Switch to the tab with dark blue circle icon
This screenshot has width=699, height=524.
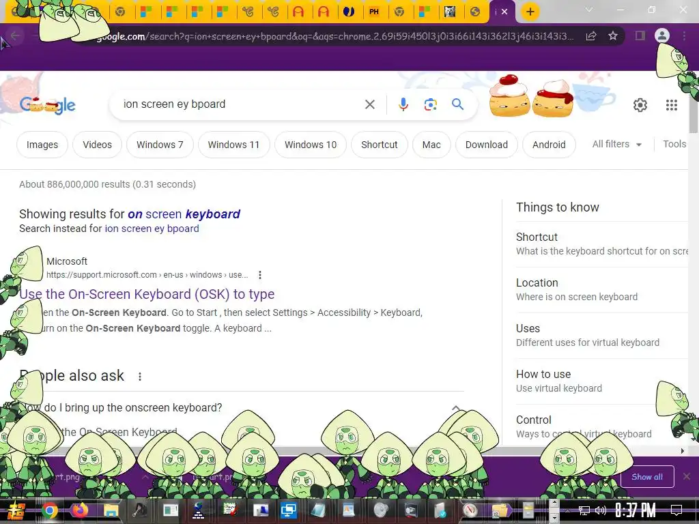[349, 12]
